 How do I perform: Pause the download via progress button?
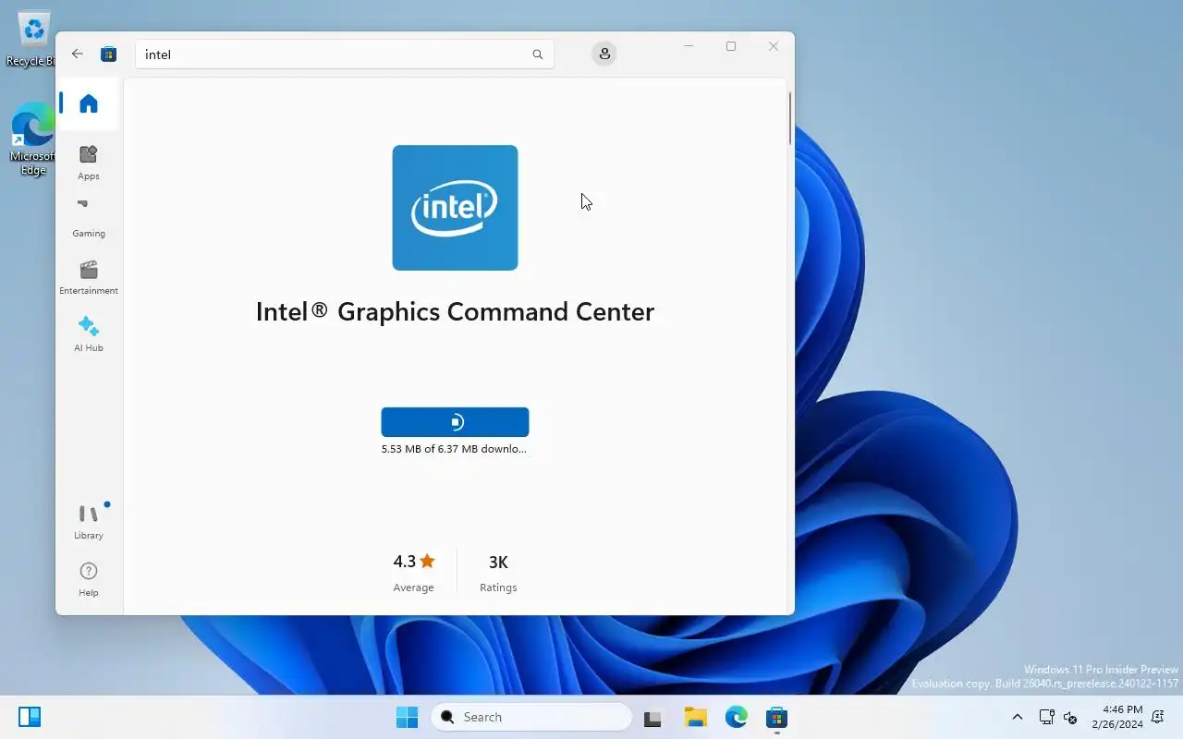455,422
